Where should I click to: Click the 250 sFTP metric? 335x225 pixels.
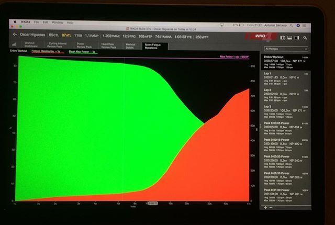tap(202, 37)
